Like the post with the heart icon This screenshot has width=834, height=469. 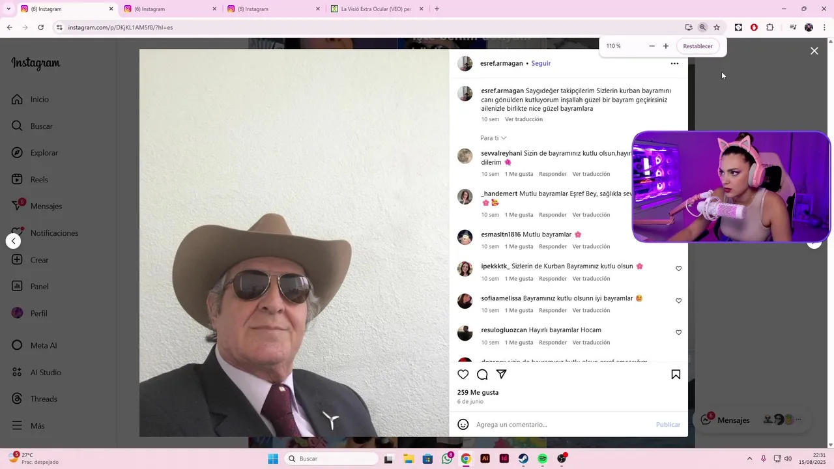click(463, 375)
